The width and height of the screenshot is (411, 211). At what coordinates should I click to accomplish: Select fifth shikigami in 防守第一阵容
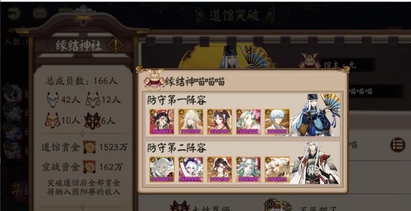tap(277, 122)
